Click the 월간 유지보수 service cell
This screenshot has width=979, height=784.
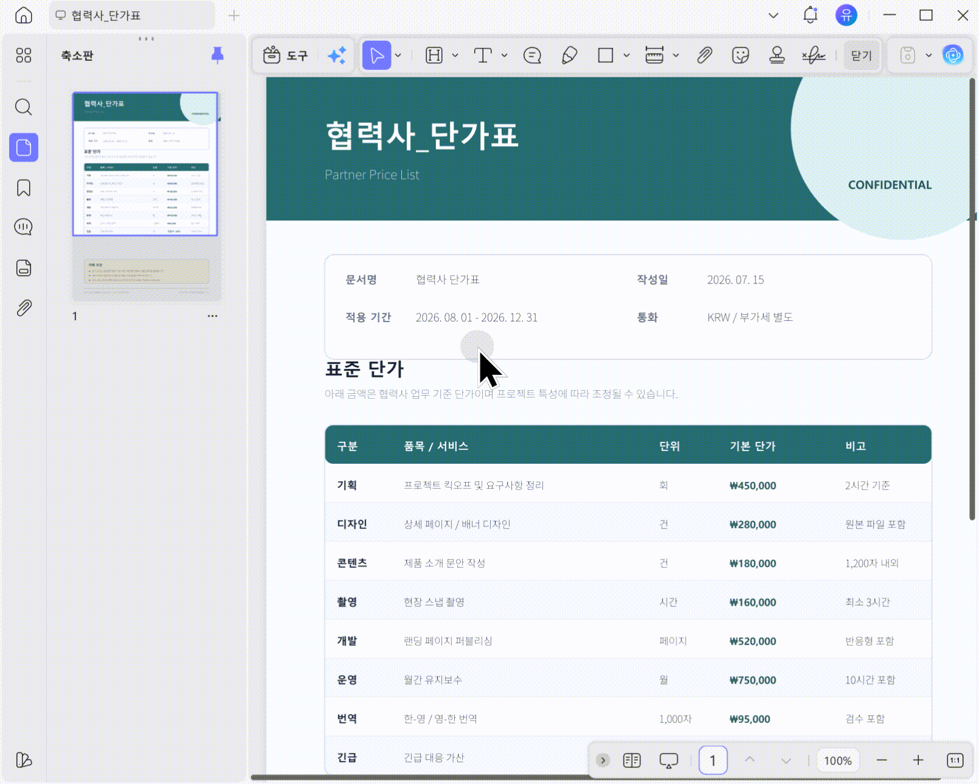pos(433,680)
